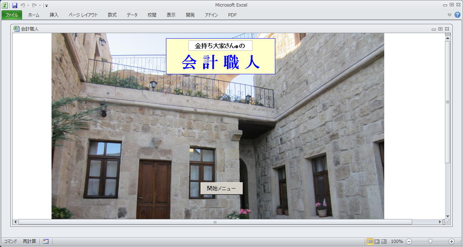Click the horizontal split box beside scrollbar

[444, 222]
